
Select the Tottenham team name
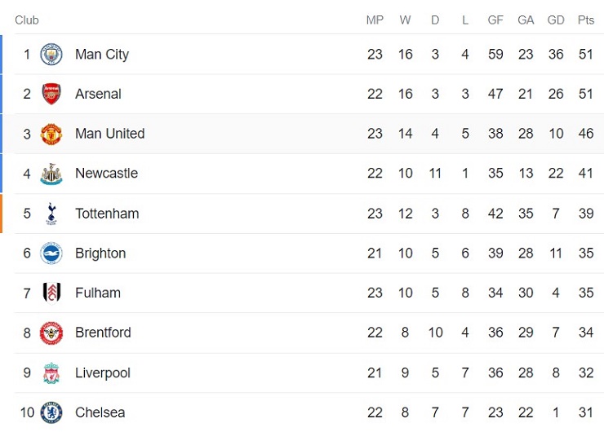pyautogui.click(x=107, y=214)
